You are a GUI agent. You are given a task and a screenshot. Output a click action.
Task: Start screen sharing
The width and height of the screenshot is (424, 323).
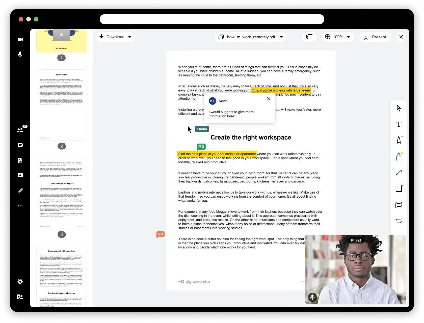pos(20,175)
